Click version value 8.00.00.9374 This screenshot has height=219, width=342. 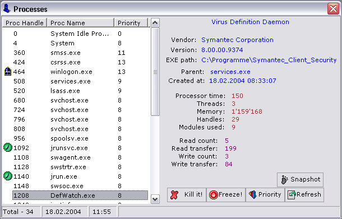[222, 50]
